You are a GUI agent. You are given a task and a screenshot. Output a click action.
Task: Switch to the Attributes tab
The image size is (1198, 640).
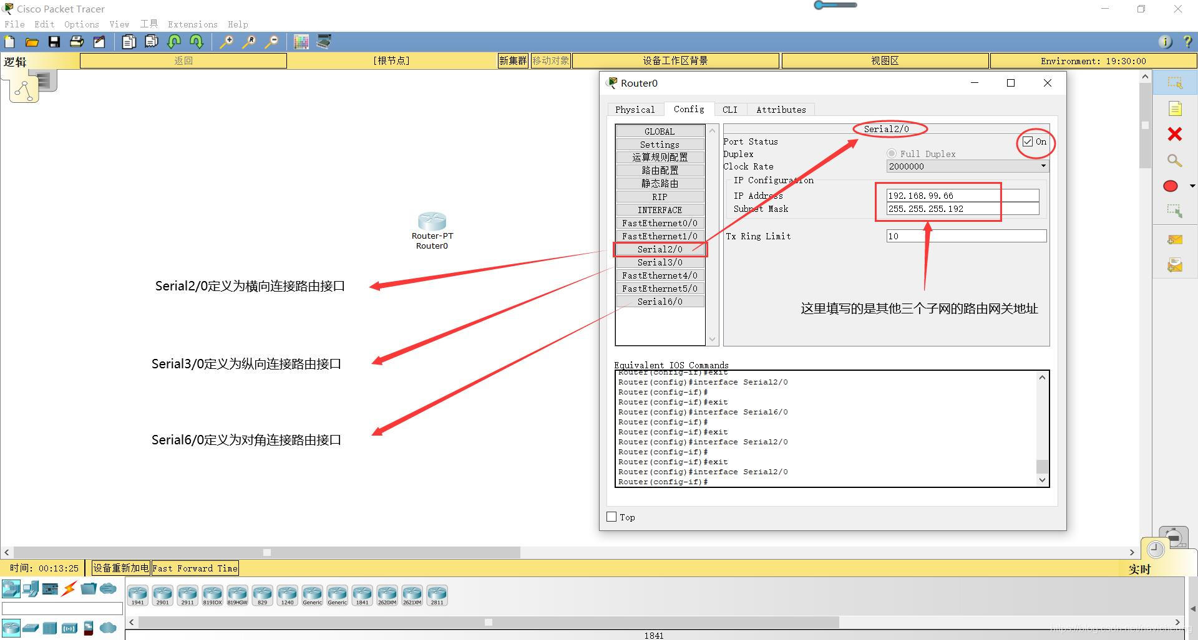(x=781, y=110)
